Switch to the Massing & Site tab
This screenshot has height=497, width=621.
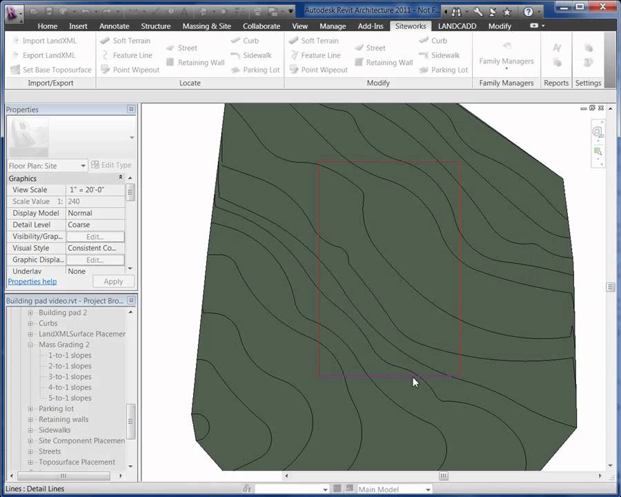click(206, 26)
